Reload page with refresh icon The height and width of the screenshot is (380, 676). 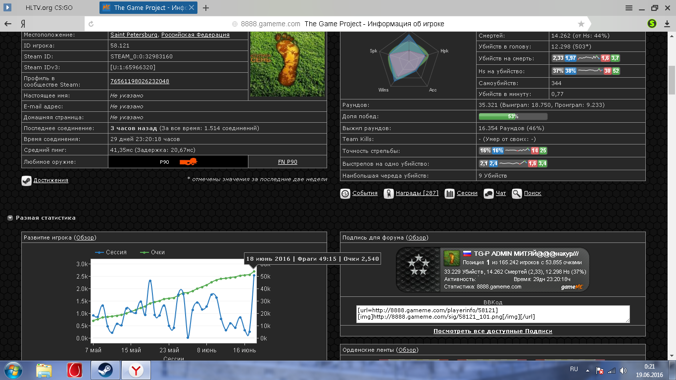pos(91,24)
